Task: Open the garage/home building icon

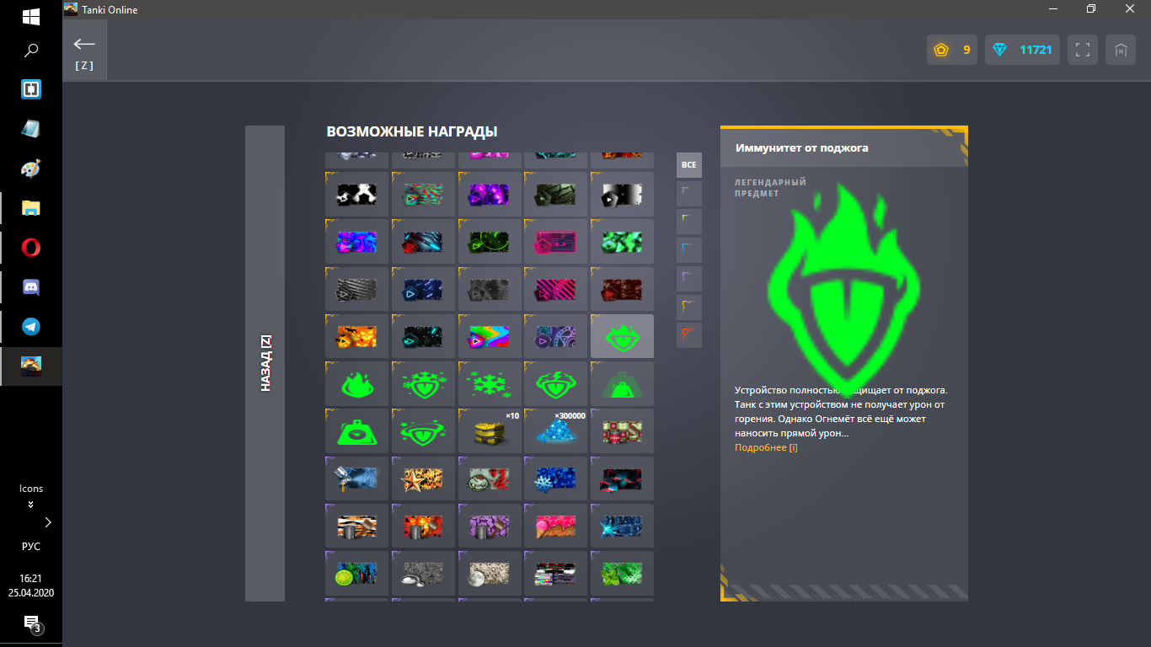Action: (x=1121, y=50)
